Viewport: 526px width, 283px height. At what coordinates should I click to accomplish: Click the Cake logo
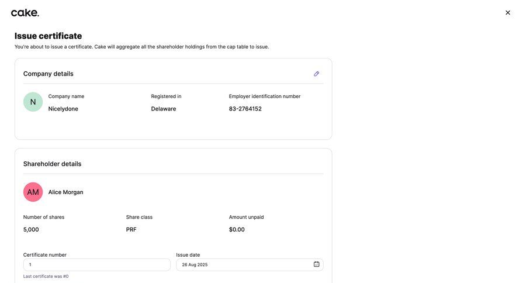25,12
